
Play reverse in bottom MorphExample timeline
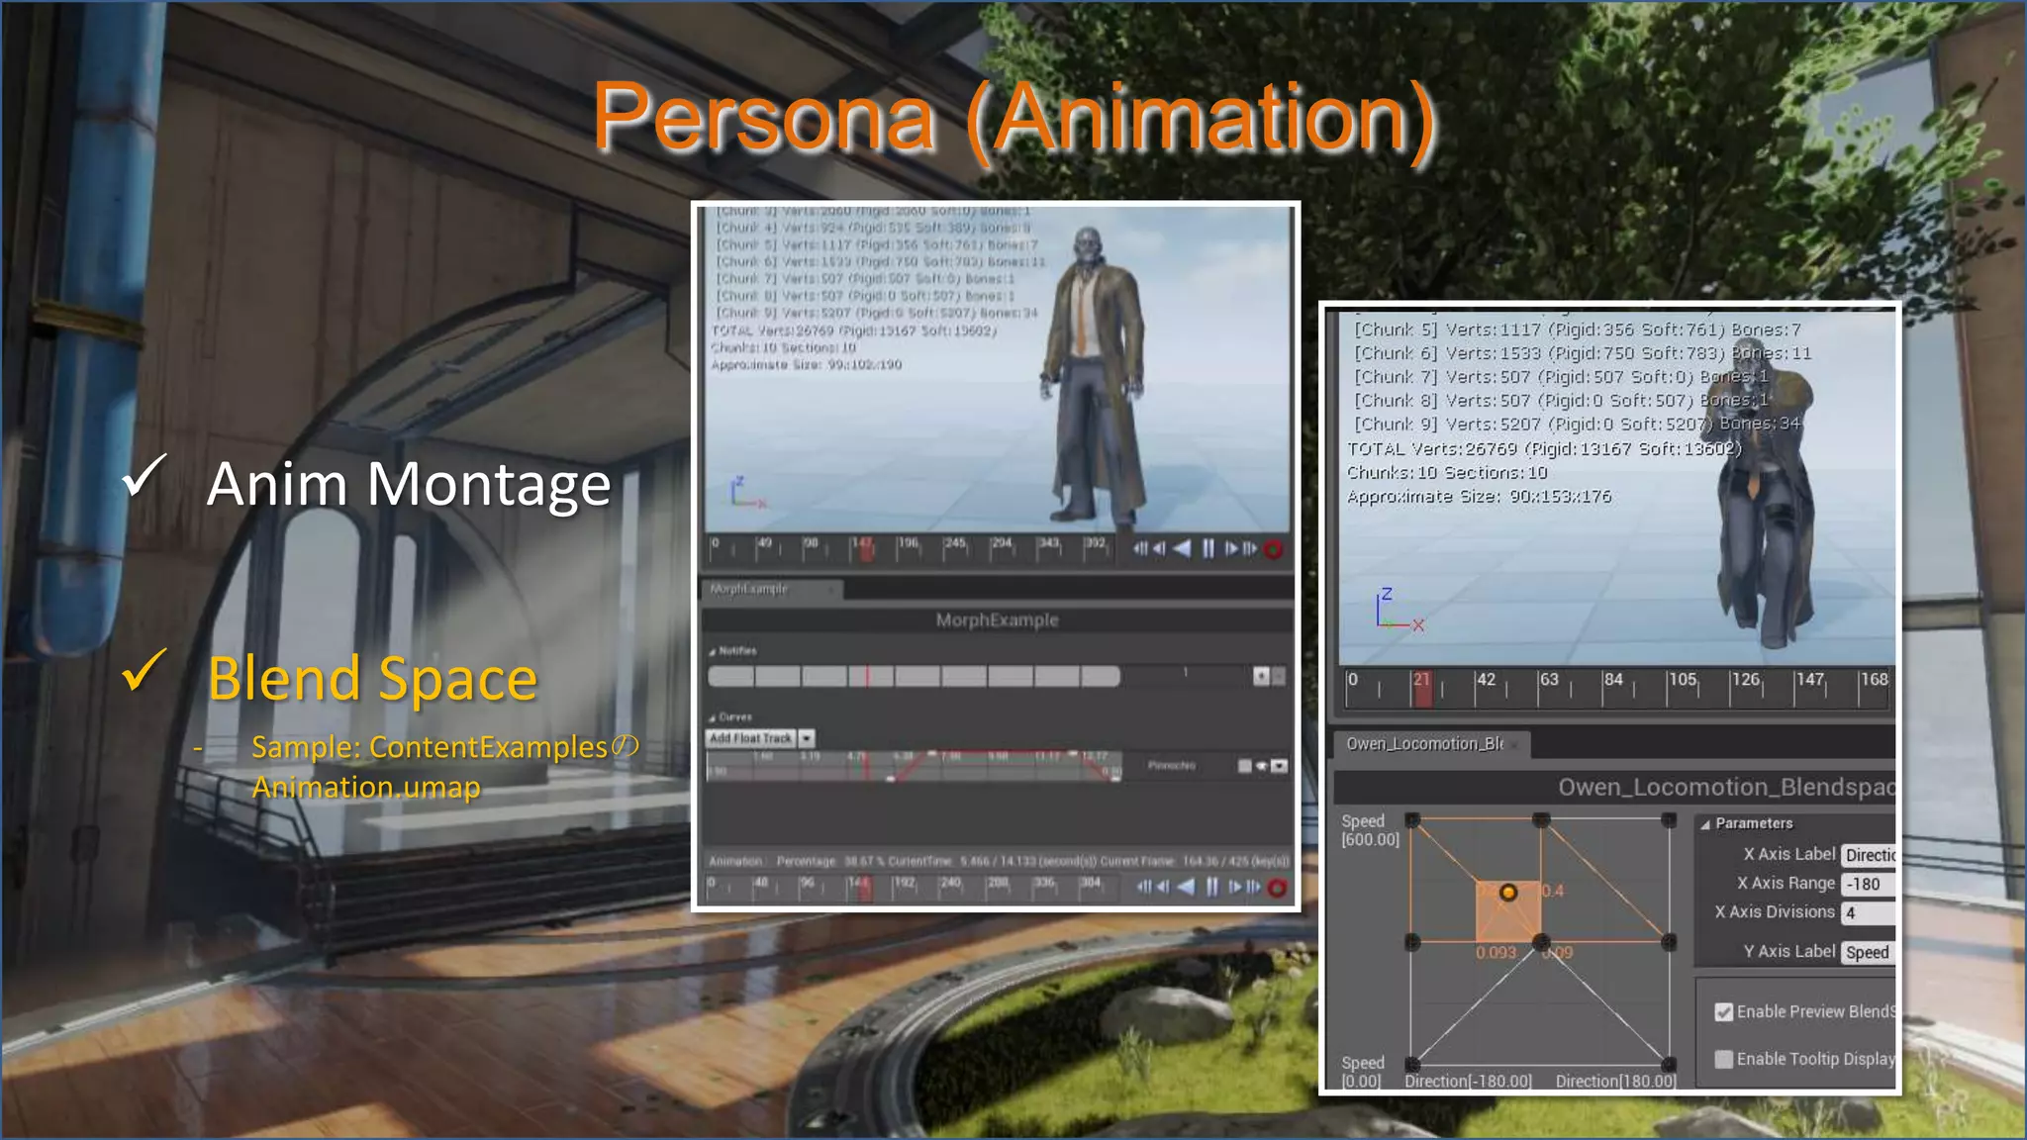pos(1185,887)
